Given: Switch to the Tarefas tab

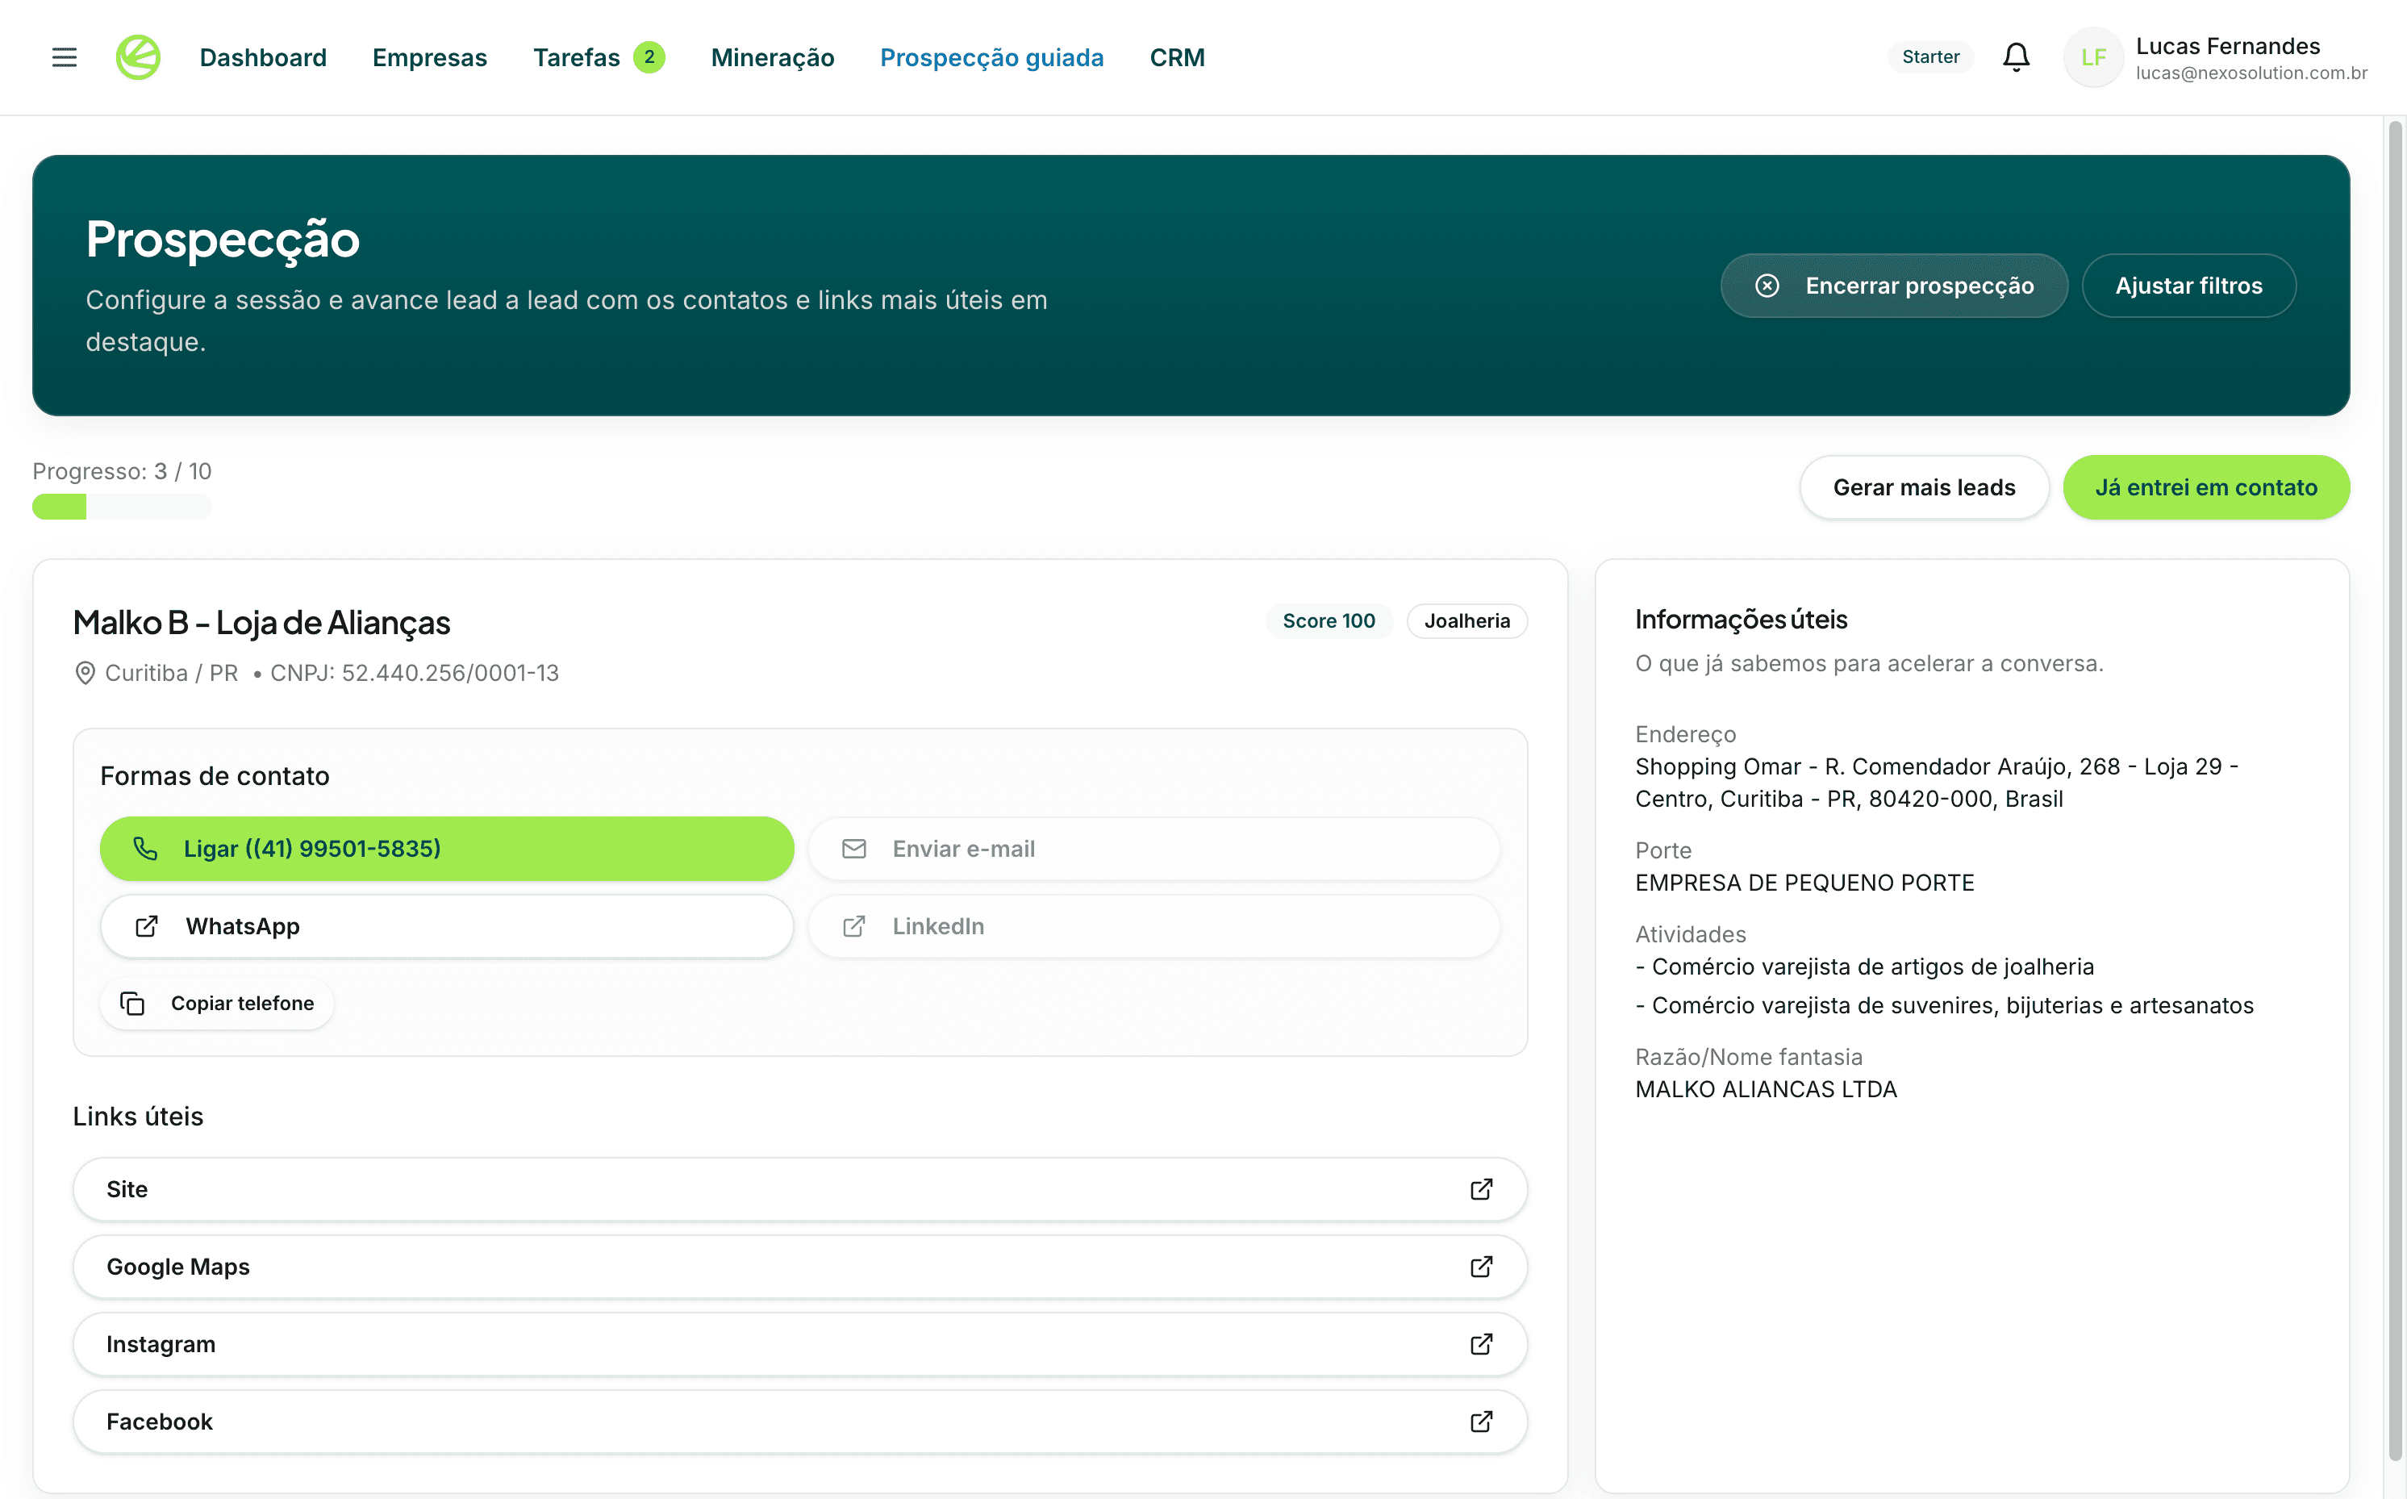Looking at the screenshot, I should coord(578,56).
